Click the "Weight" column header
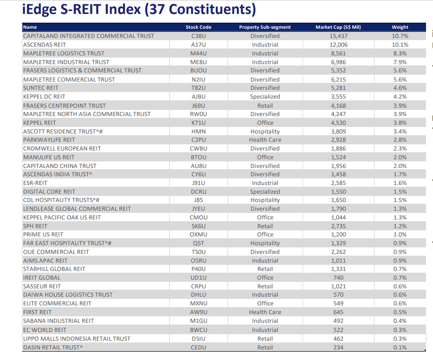Viewport: 433px width, 356px height. click(x=400, y=27)
